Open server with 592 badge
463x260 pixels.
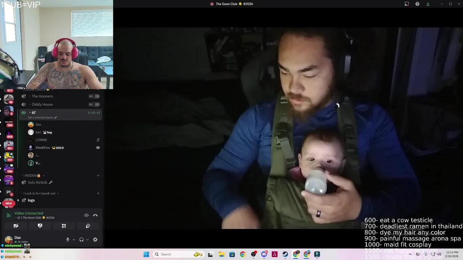pyautogui.click(x=9, y=135)
